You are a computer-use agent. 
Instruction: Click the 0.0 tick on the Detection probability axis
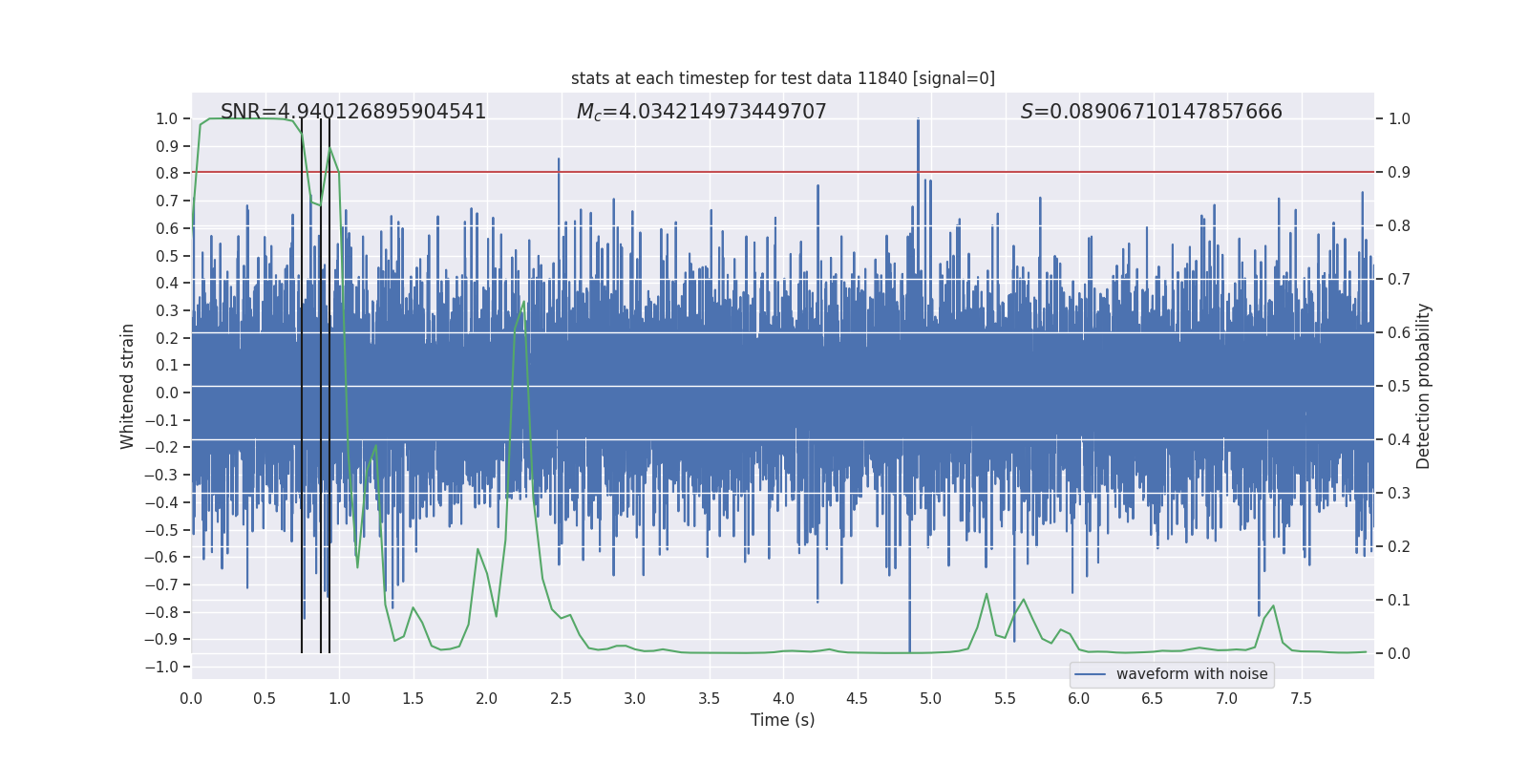tap(1399, 654)
